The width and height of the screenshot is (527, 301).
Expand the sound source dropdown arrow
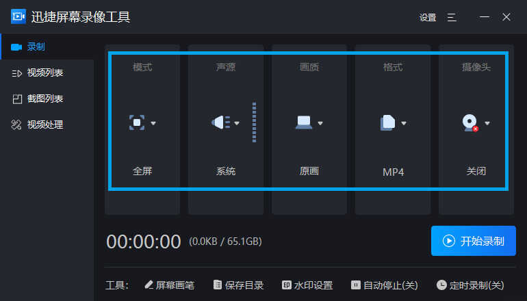237,124
